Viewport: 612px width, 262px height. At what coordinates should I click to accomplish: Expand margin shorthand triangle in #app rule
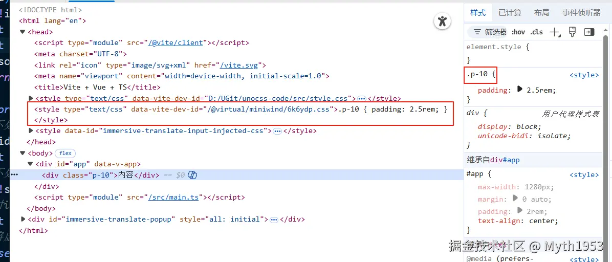point(515,198)
